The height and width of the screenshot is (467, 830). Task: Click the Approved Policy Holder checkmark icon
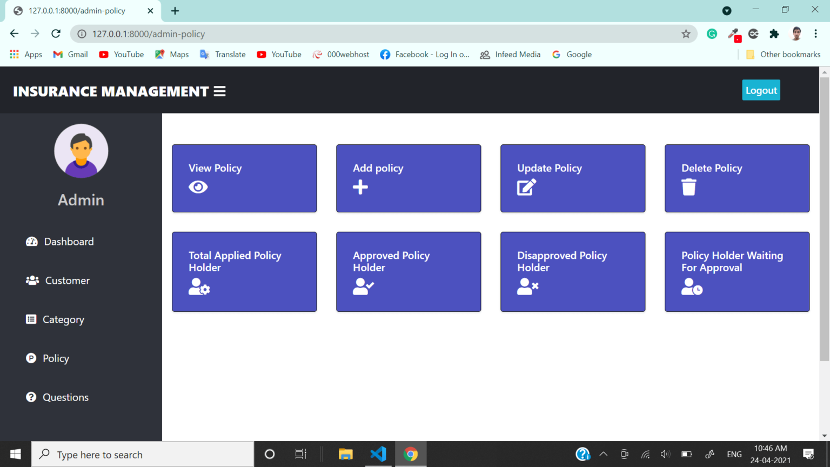point(363,287)
